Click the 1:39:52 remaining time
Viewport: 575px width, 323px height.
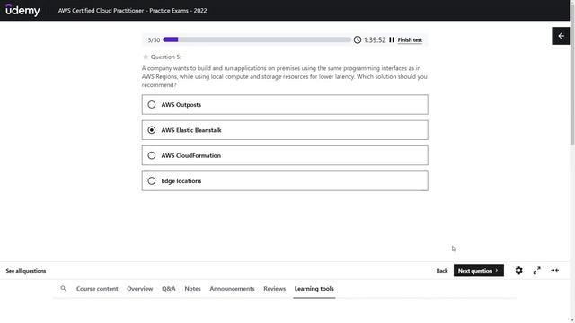(375, 39)
